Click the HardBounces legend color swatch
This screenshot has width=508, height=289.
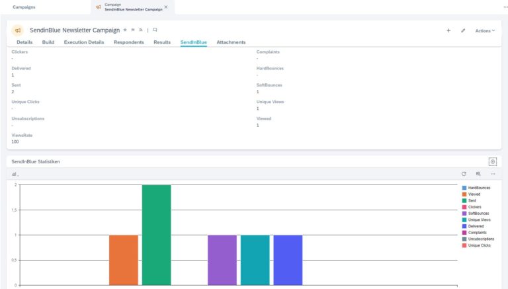464,188
